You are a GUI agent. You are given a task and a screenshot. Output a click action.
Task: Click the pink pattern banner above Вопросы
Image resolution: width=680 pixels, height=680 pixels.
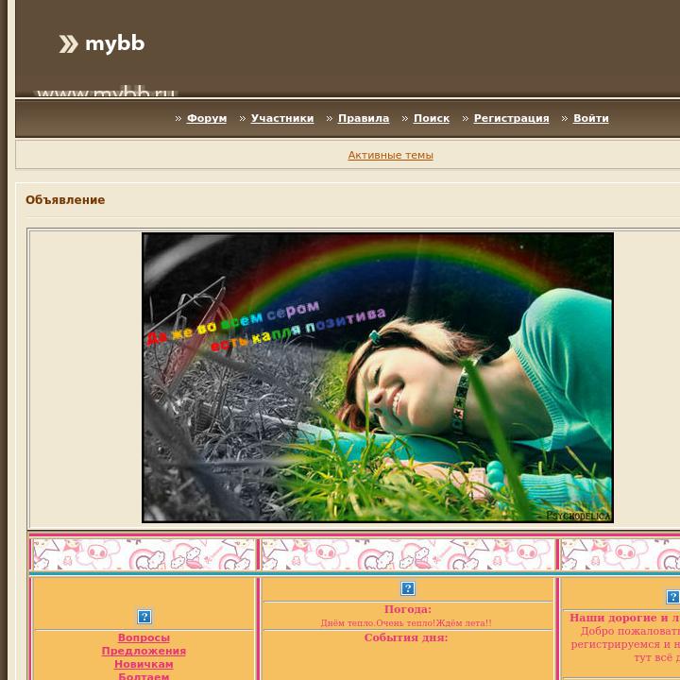[144, 554]
